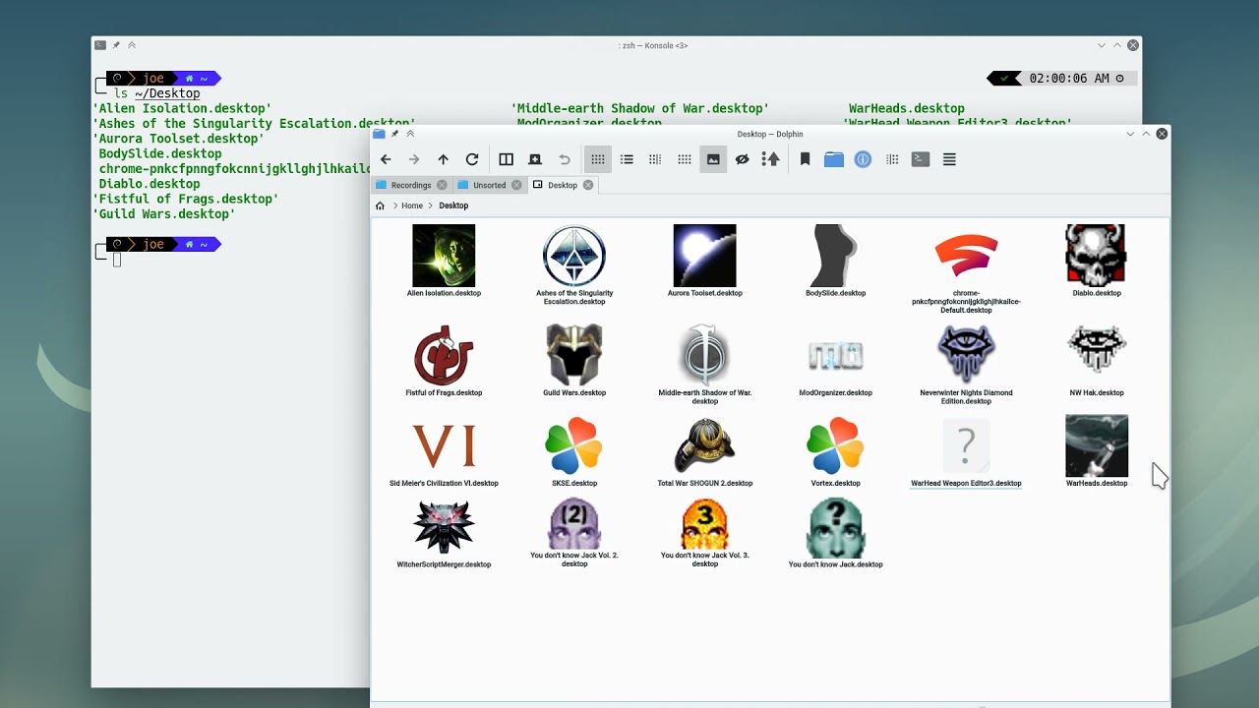The width and height of the screenshot is (1259, 708).
Task: Select WitcherScriptMerger.desktop wolf icon
Action: click(444, 527)
